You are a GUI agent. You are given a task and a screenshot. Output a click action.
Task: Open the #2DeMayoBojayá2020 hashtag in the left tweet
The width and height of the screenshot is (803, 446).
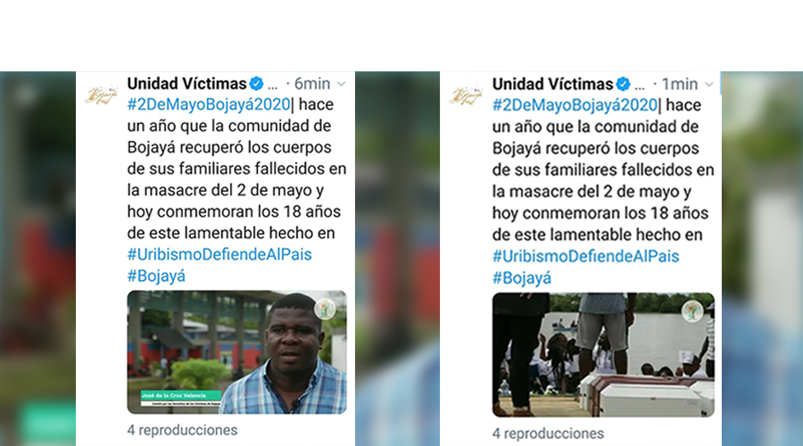(209, 104)
